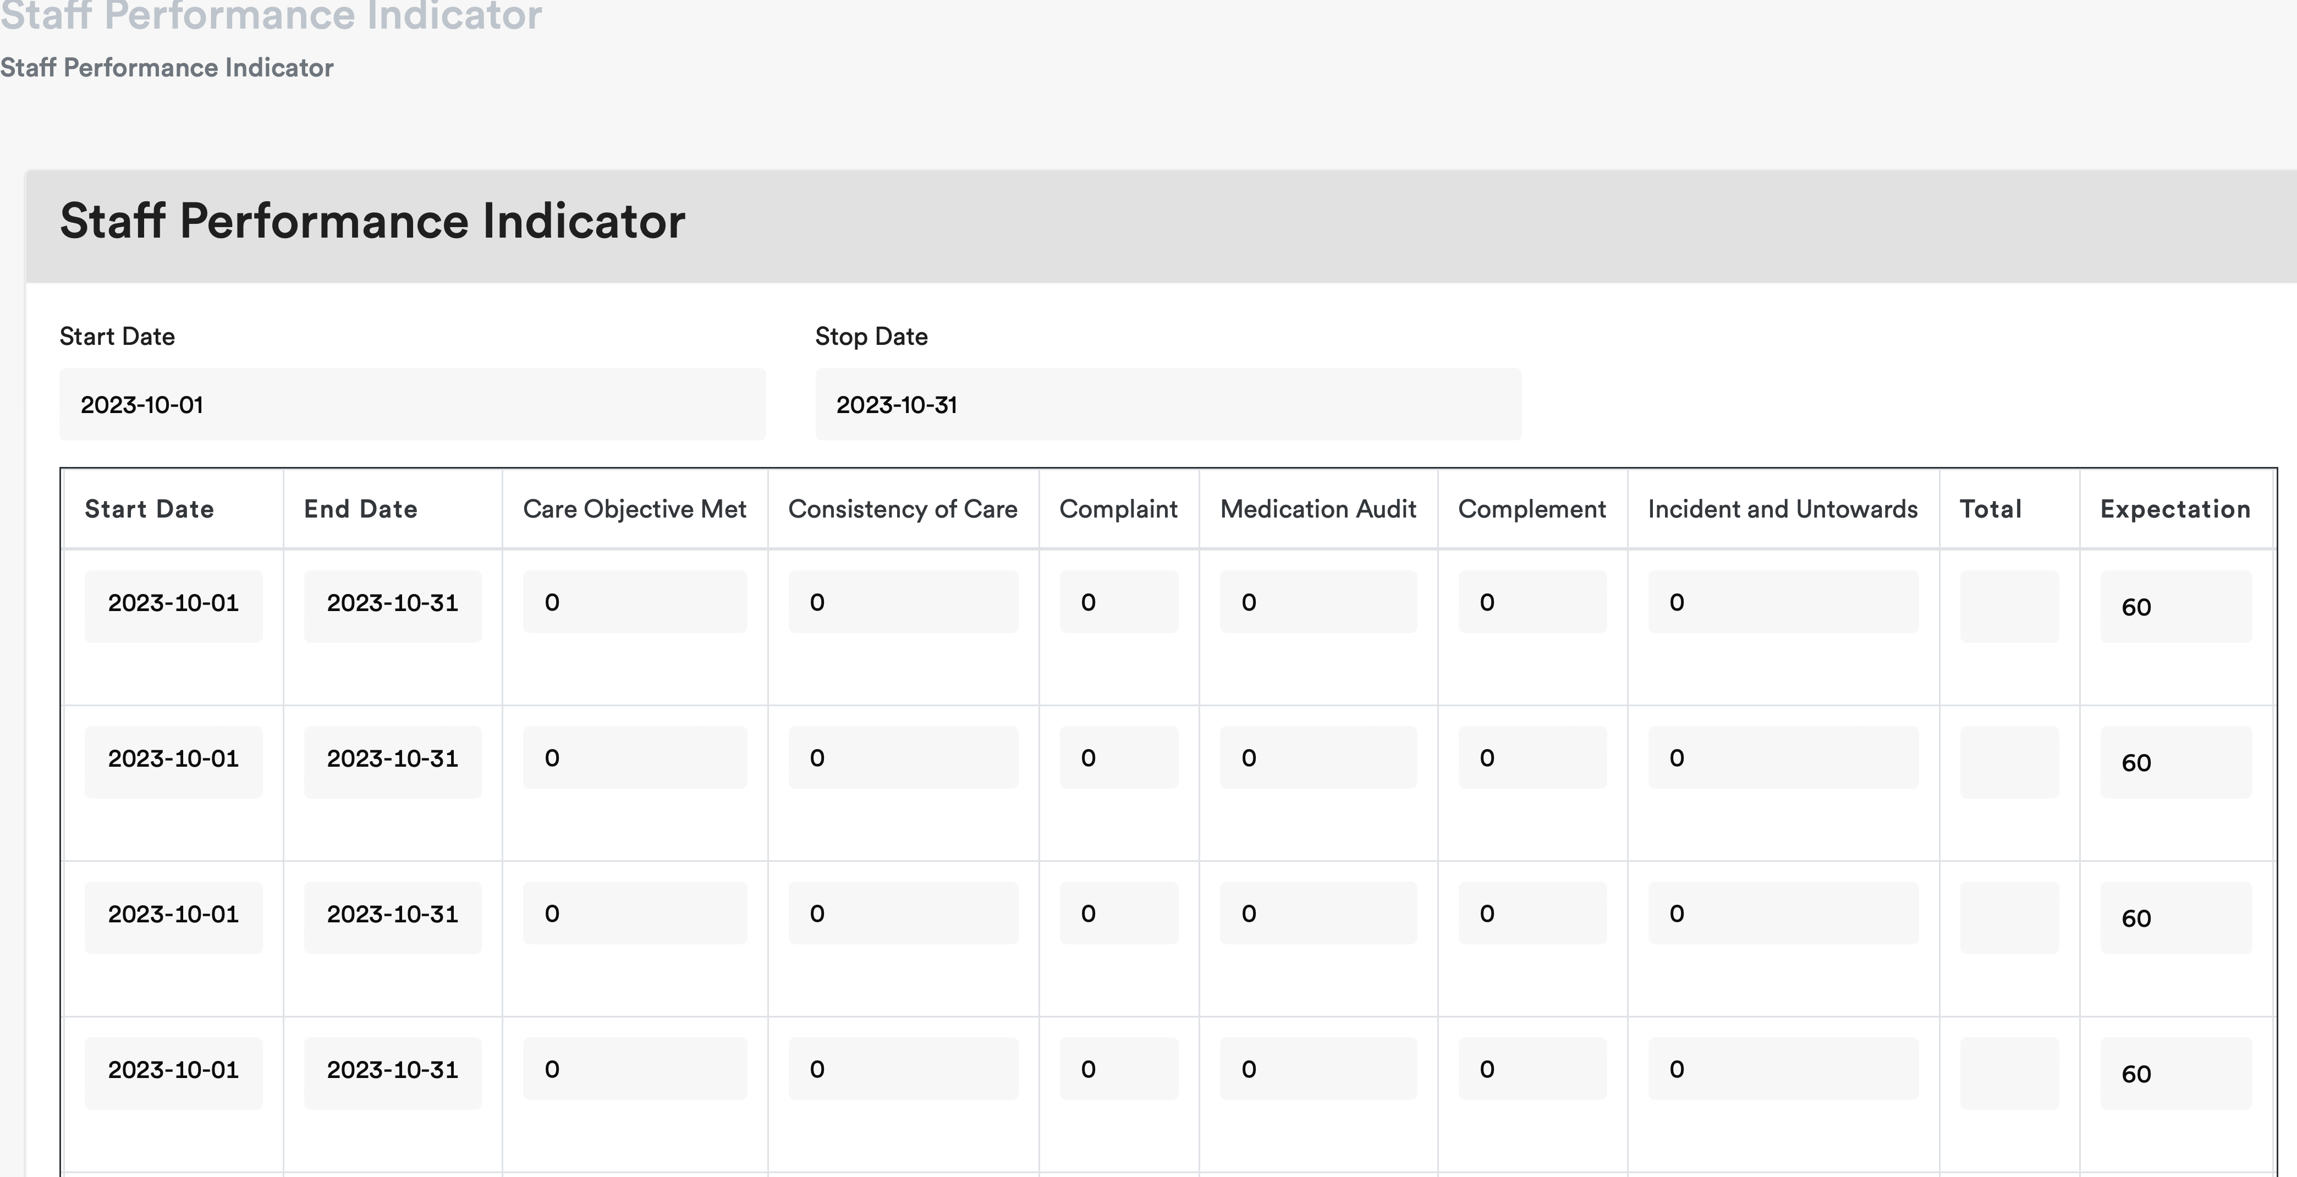This screenshot has height=1177, width=2297.
Task: Click second row Consistency of Care input
Action: tap(903, 758)
